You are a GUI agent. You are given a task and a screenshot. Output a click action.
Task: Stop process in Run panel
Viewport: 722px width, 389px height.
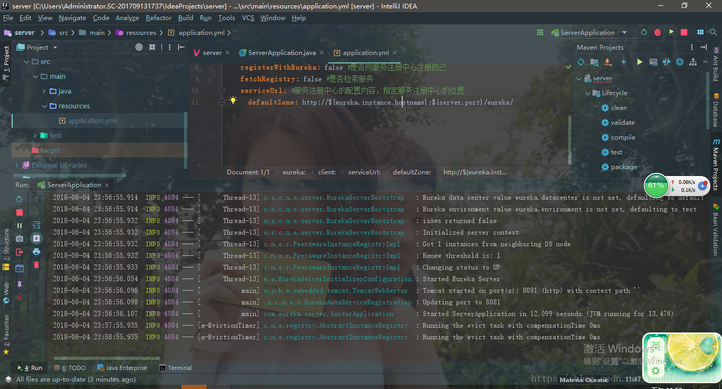pyautogui.click(x=20, y=212)
